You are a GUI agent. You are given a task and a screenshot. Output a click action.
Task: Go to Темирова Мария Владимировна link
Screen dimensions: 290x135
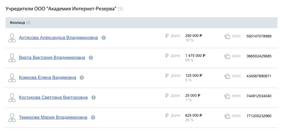pyautogui.click(x=53, y=117)
